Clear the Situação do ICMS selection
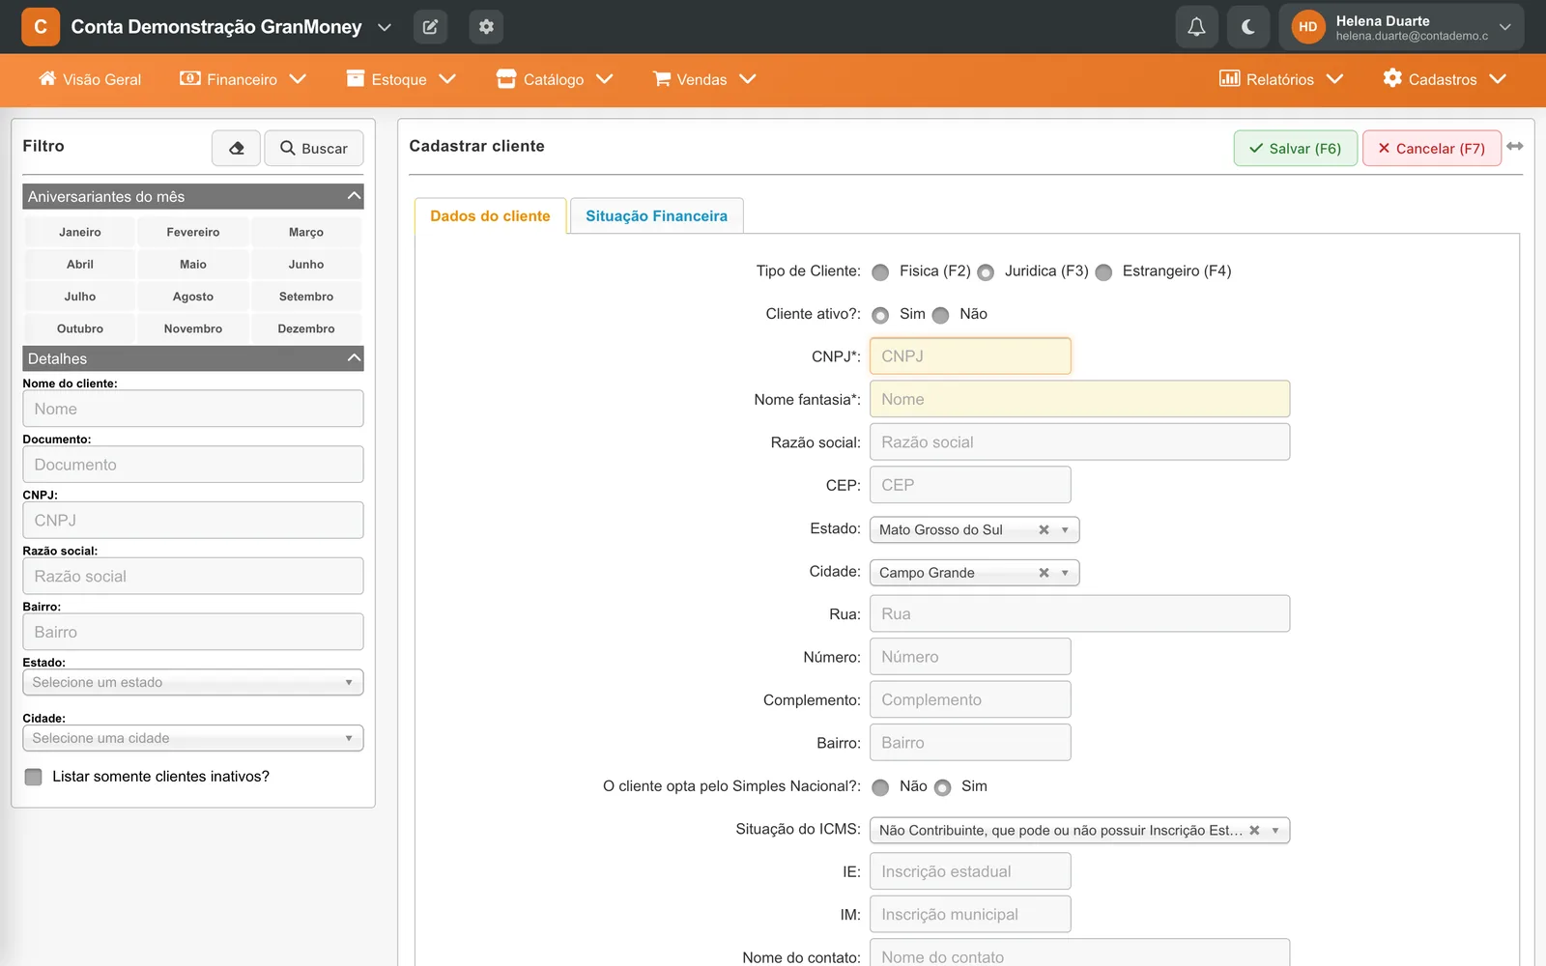Screen dimensions: 1546x966 click(x=1254, y=830)
